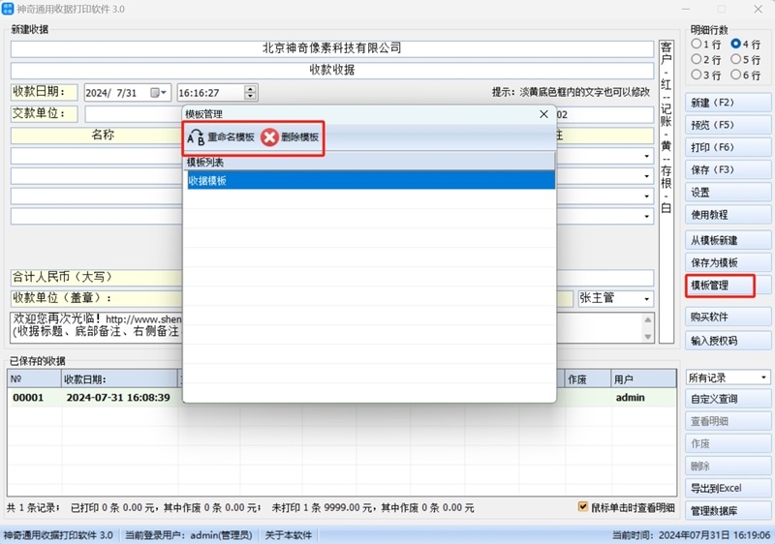Click 购买软件 button
This screenshot has width=775, height=544.
pyautogui.click(x=728, y=317)
